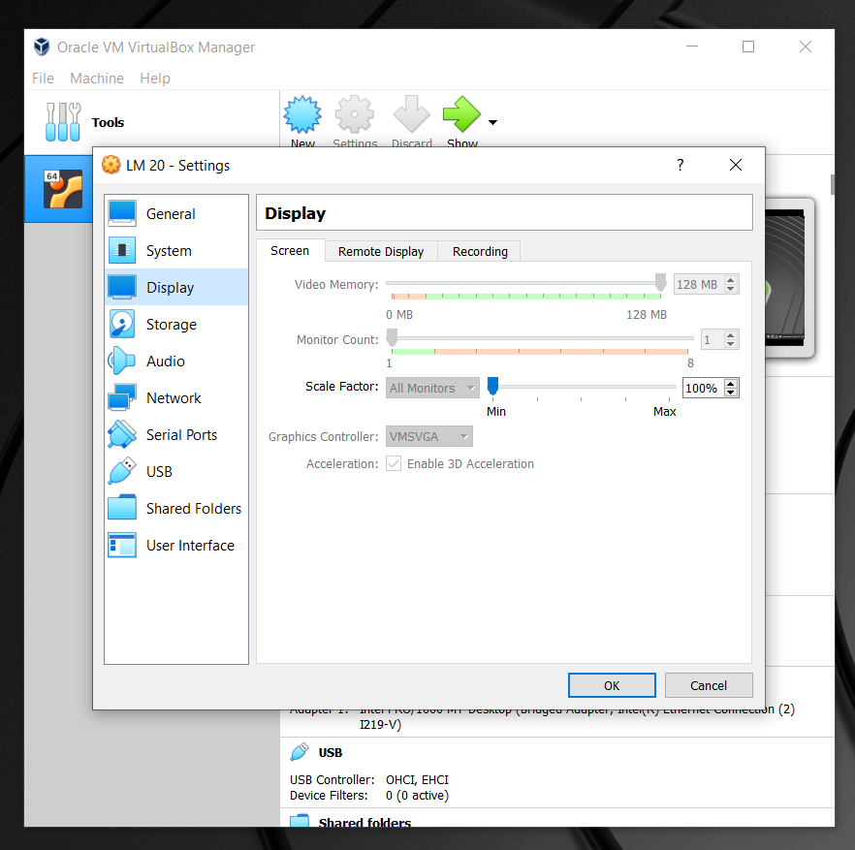Click the Scale Factor slider handle
This screenshot has height=850, width=855.
492,387
